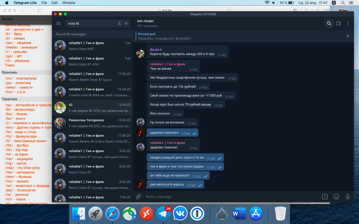Click the 2ch /mobi/ chat header

click(x=148, y=24)
